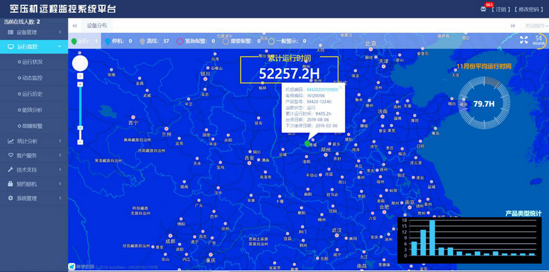Expand the 统计分析 sidebar menu
The height and width of the screenshot is (272, 549).
pyautogui.click(x=34, y=141)
